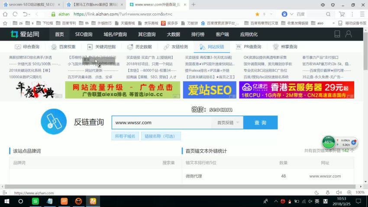The height and width of the screenshot is (207, 368).
Task: Click the yellow bookmark star in address bar
Action: [257, 14]
